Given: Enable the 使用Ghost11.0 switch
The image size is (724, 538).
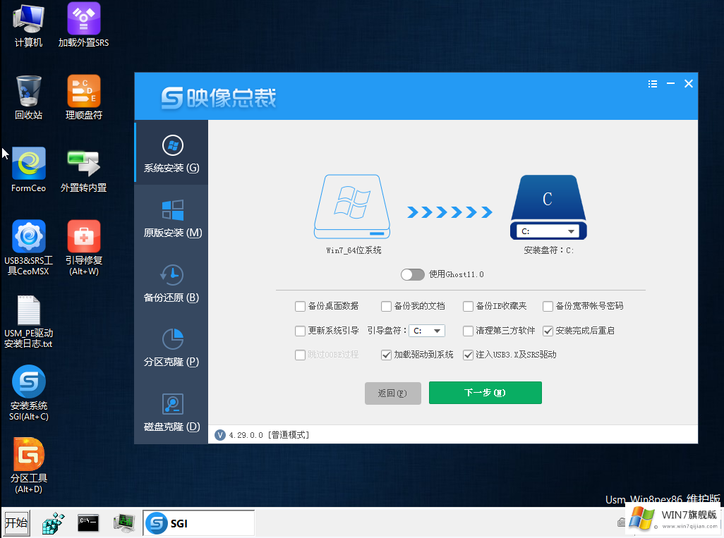Looking at the screenshot, I should pos(412,274).
